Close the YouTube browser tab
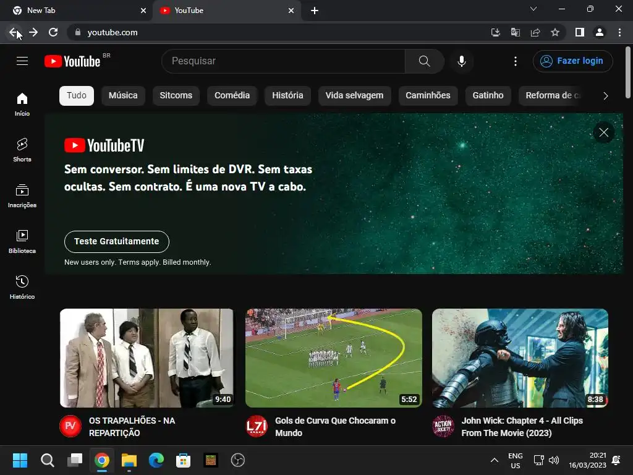Image resolution: width=633 pixels, height=475 pixels. click(291, 11)
